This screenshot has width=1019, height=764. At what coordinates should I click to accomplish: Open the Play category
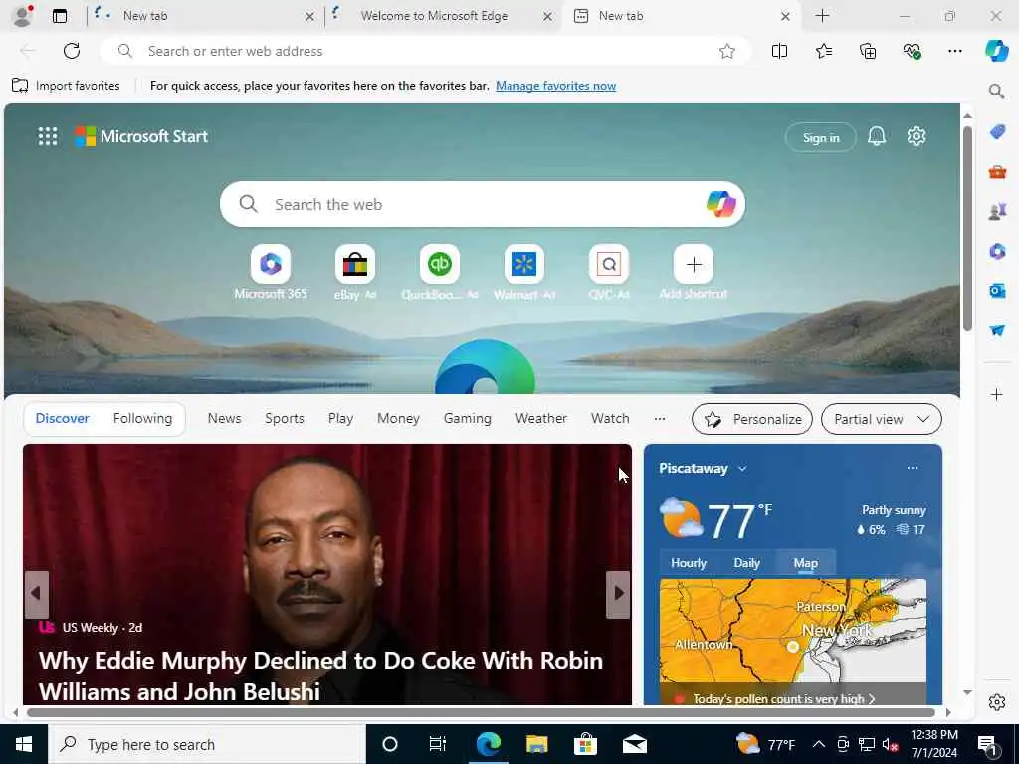coord(340,419)
